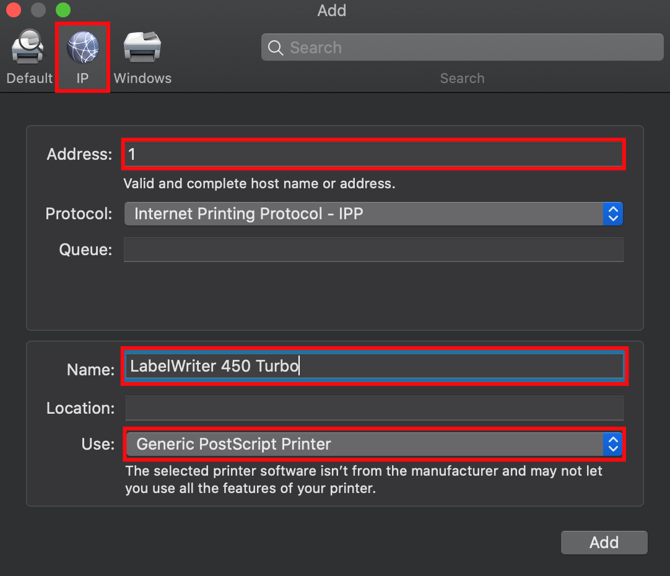This screenshot has width=670, height=576.
Task: Click the Name field containing LabelWriter 450 Turbo
Action: tap(372, 365)
